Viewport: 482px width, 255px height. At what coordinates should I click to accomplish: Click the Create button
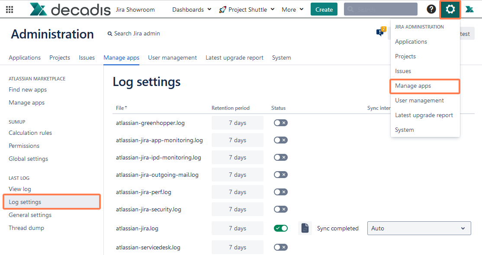324,9
